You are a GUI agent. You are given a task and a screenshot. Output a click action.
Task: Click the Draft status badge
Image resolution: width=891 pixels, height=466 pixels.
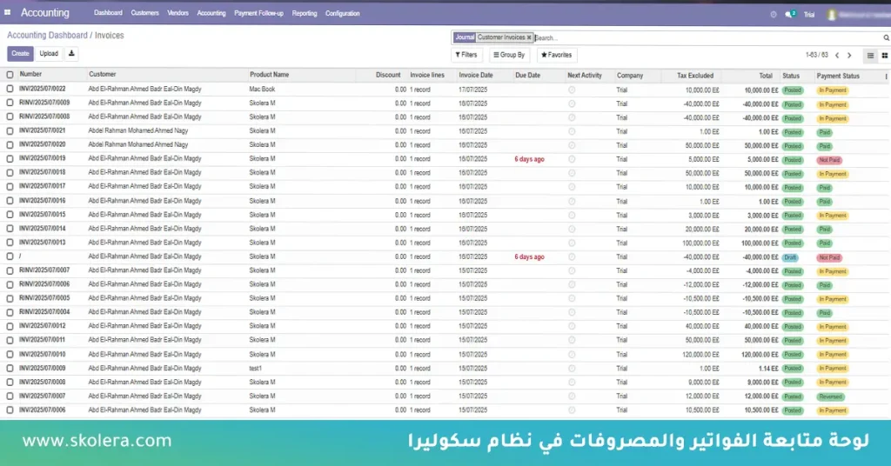tap(790, 257)
